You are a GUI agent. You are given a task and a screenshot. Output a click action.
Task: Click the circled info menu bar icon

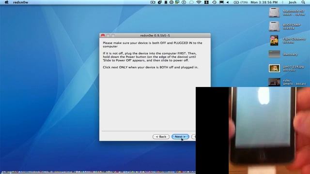pos(184,2)
